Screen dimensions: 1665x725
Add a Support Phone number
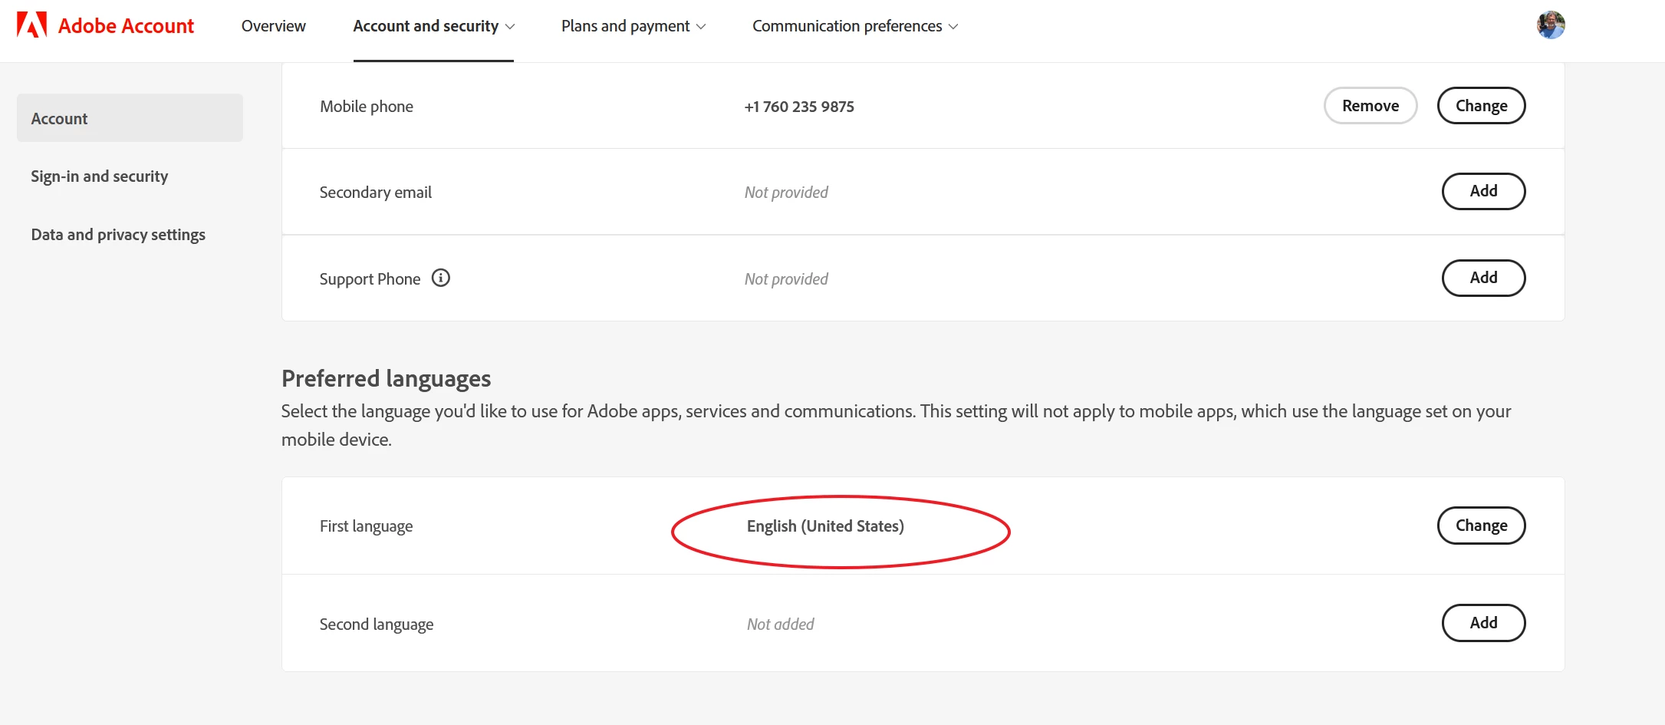1484,278
